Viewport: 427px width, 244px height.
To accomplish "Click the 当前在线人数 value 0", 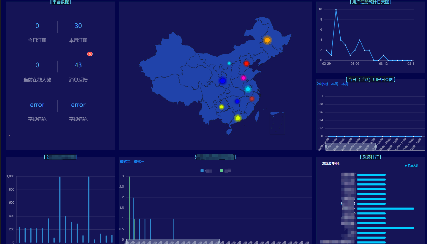I will click(x=37, y=65).
